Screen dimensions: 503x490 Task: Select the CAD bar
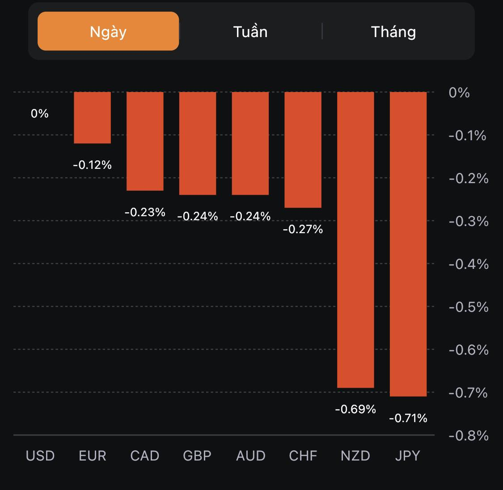click(145, 141)
